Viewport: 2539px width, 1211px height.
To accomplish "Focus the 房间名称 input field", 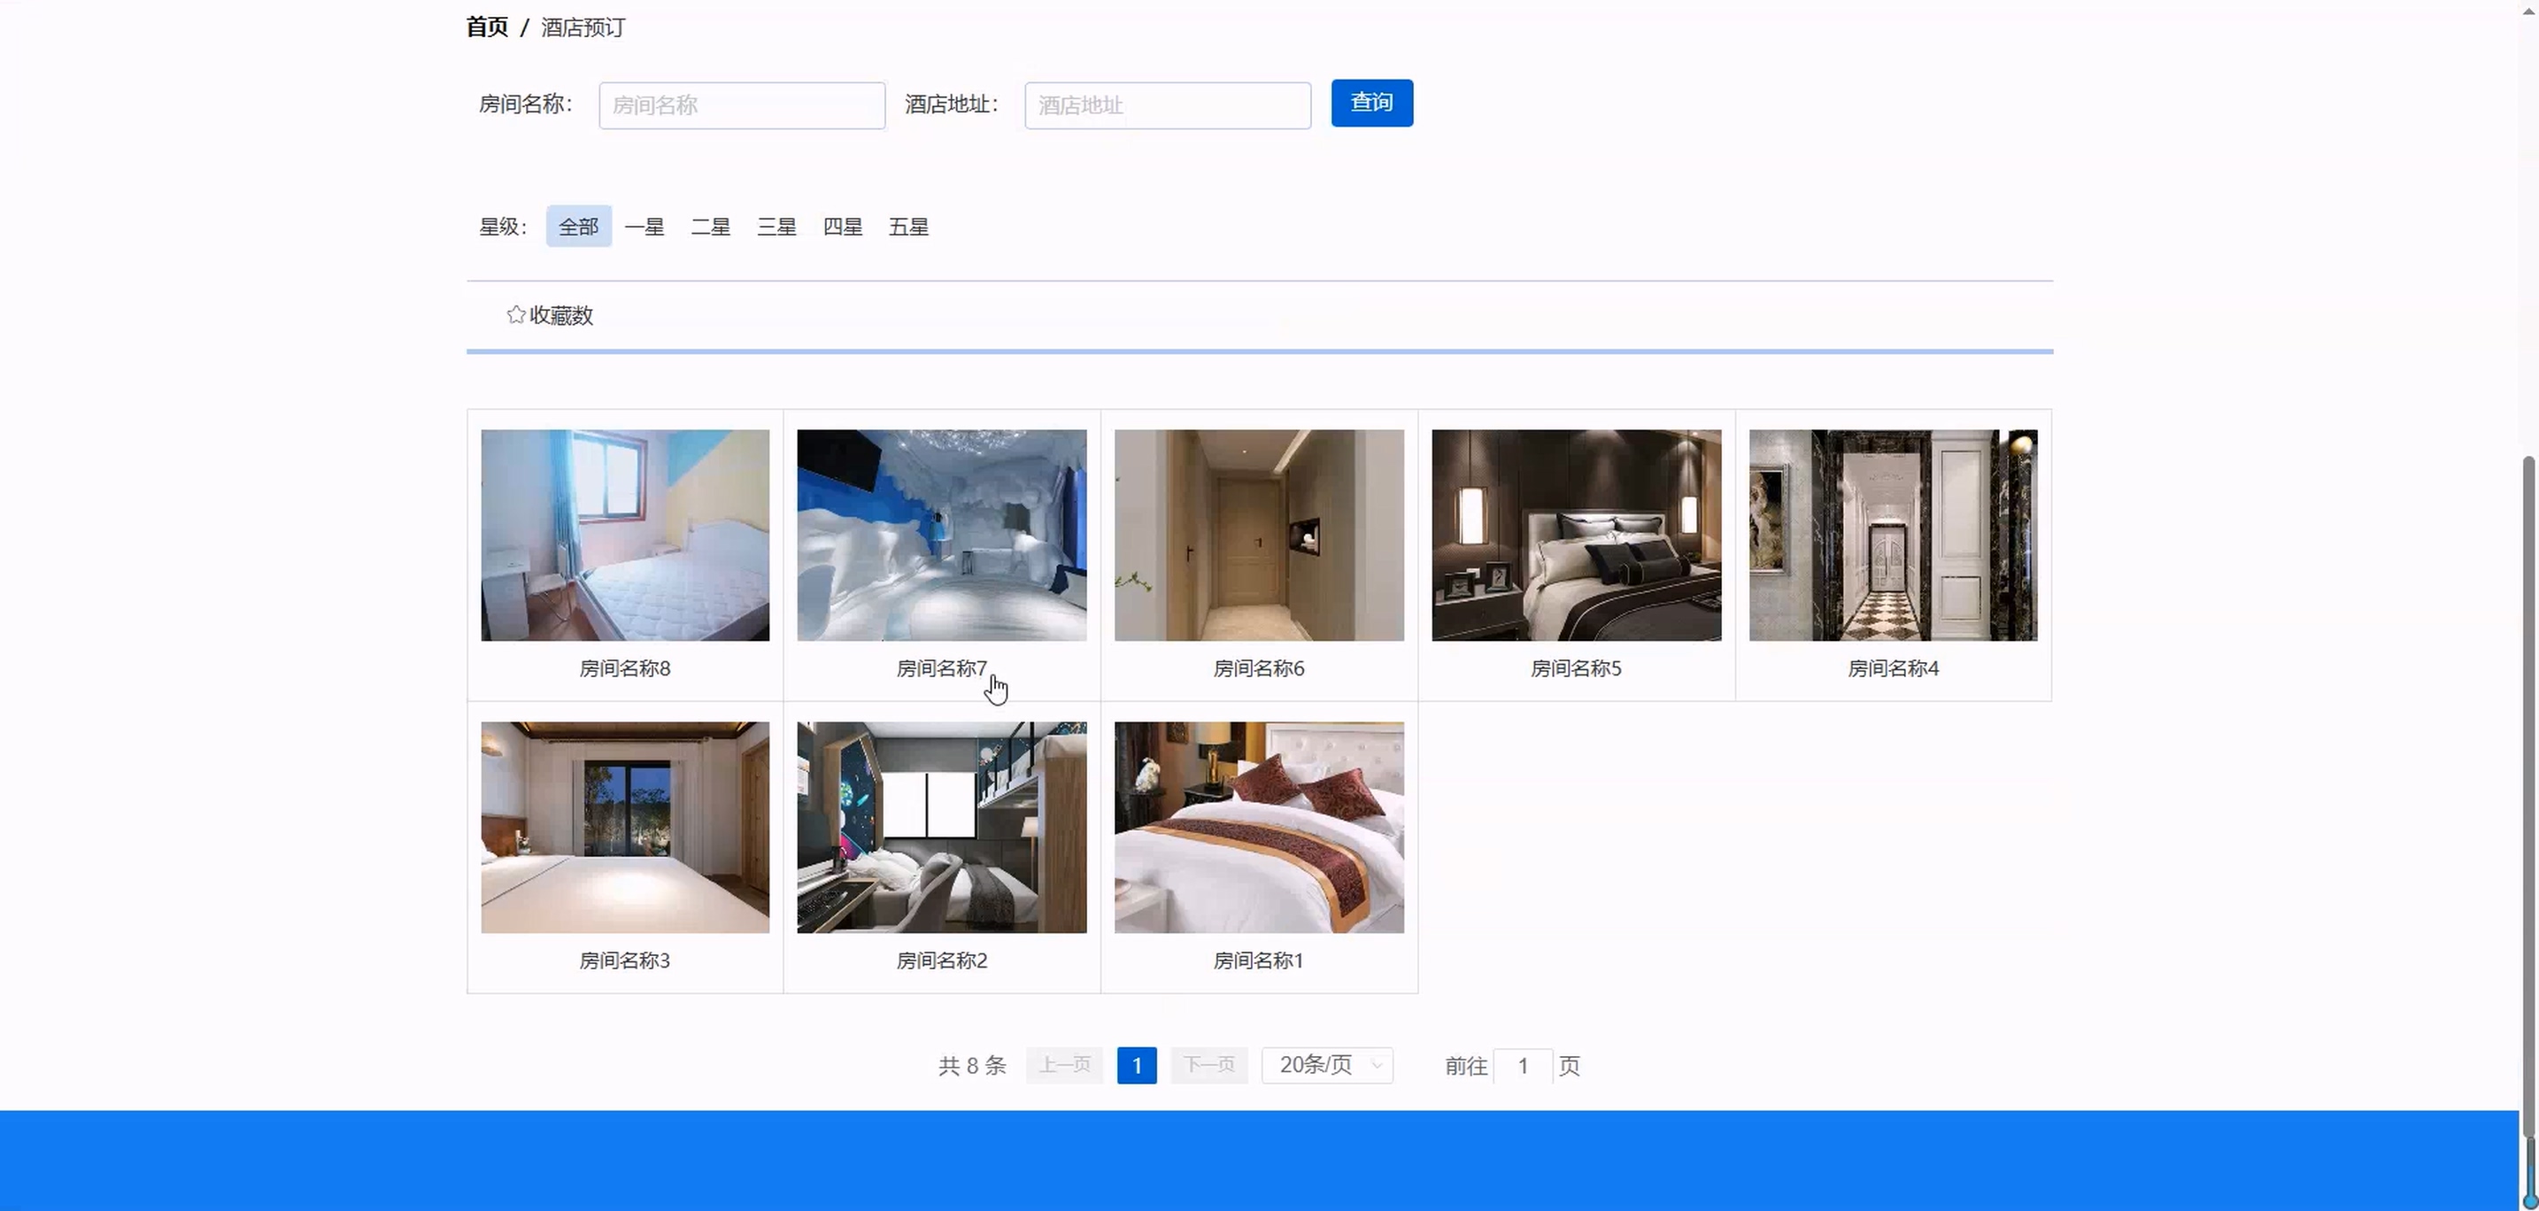I will tap(741, 105).
